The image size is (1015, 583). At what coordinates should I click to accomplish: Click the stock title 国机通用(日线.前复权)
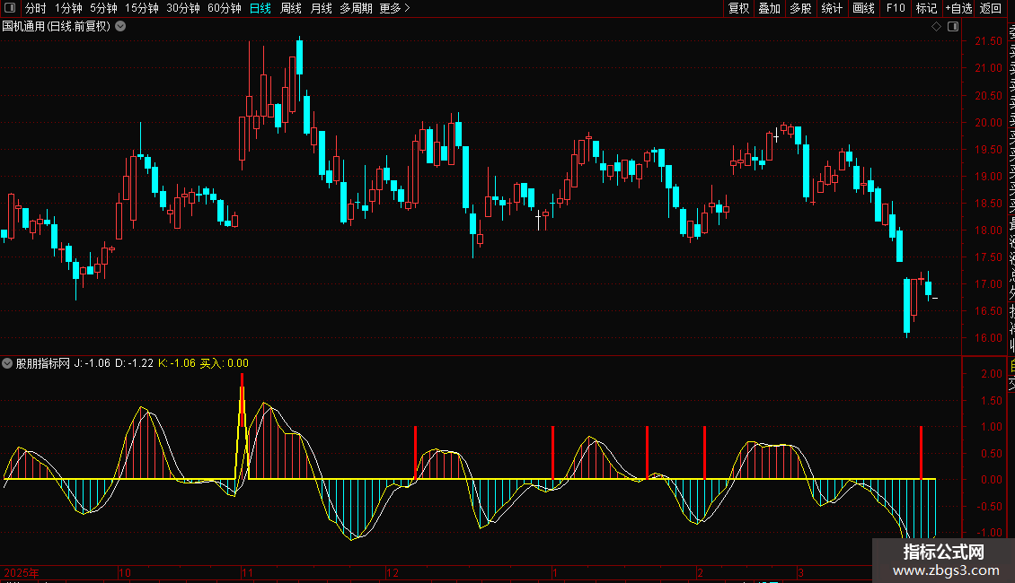57,27
